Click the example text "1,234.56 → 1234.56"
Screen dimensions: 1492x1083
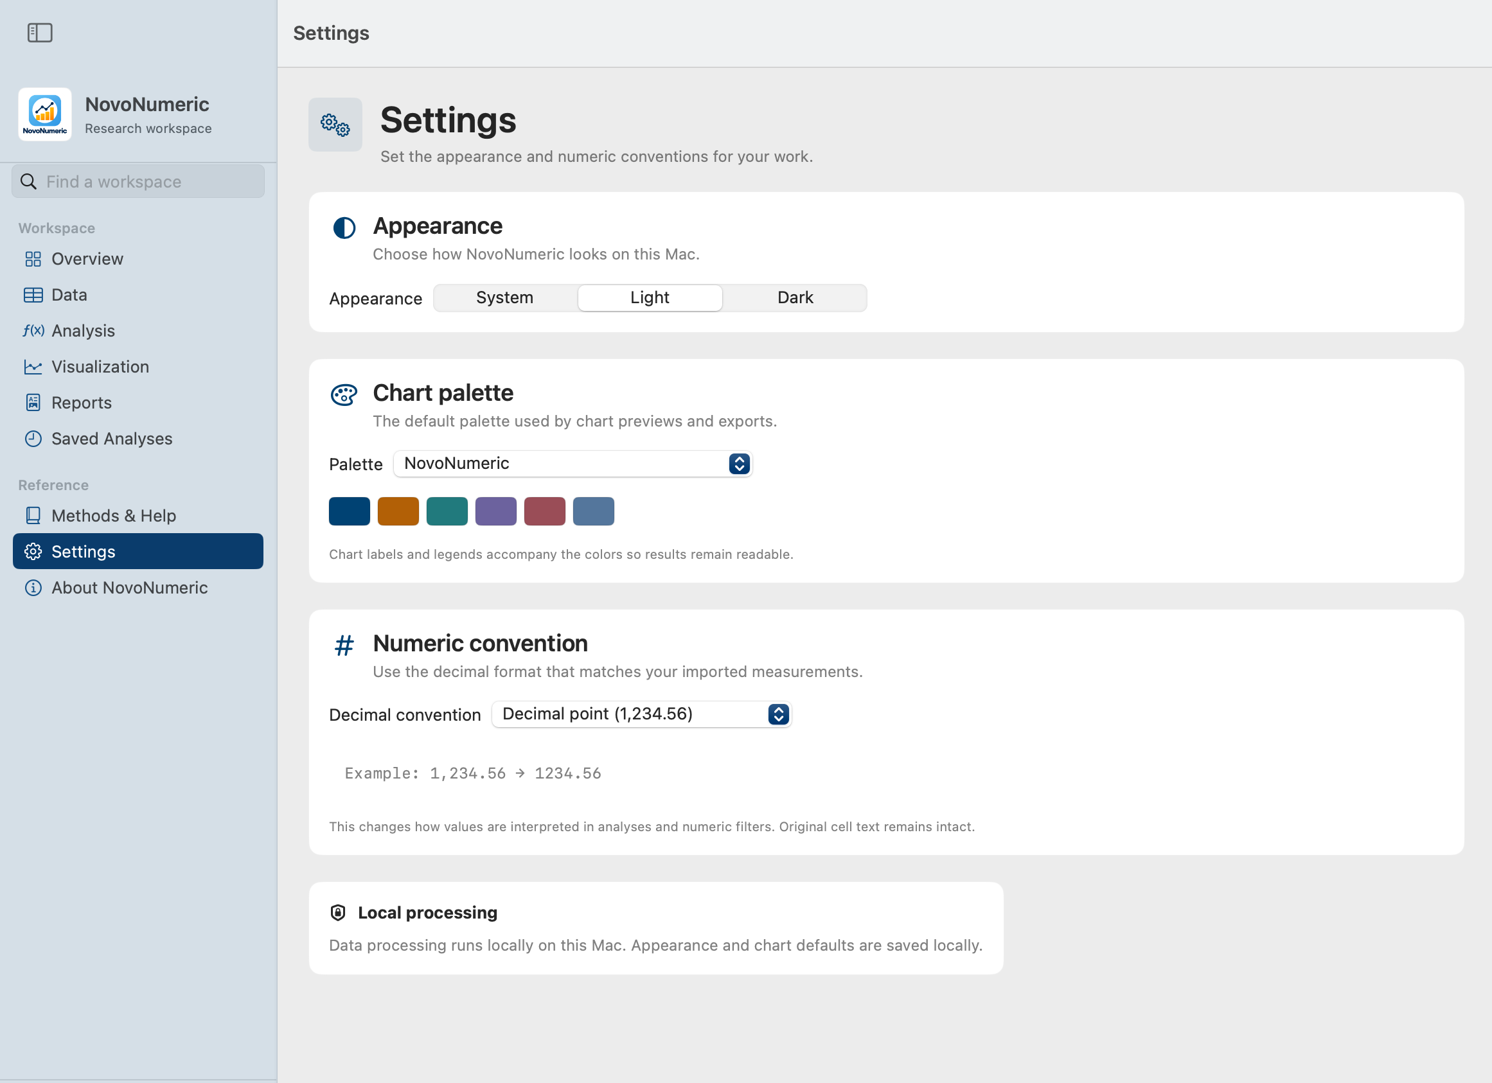516,773
